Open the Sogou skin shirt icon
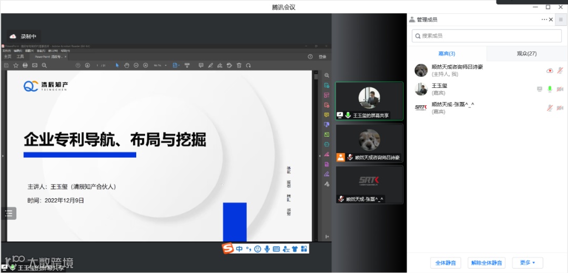The height and width of the screenshot is (273, 568). (295, 249)
